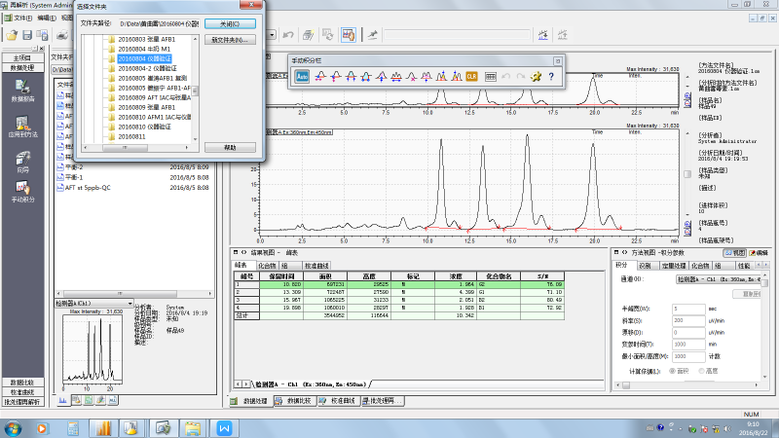Open 应用到方法 in the left sidebar
The image size is (779, 438).
pos(21,127)
